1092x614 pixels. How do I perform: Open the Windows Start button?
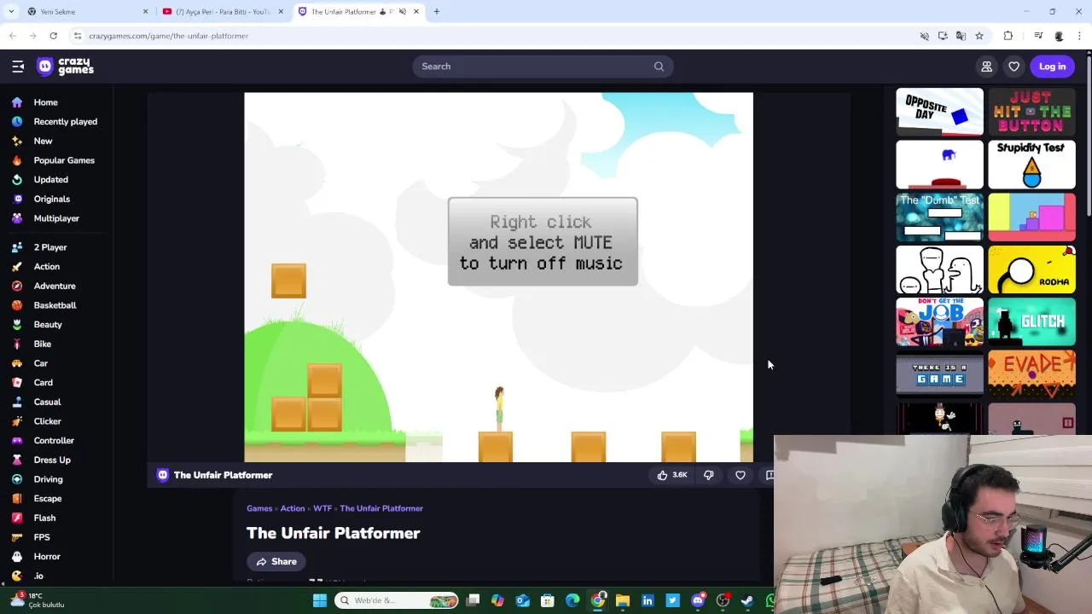(x=320, y=600)
